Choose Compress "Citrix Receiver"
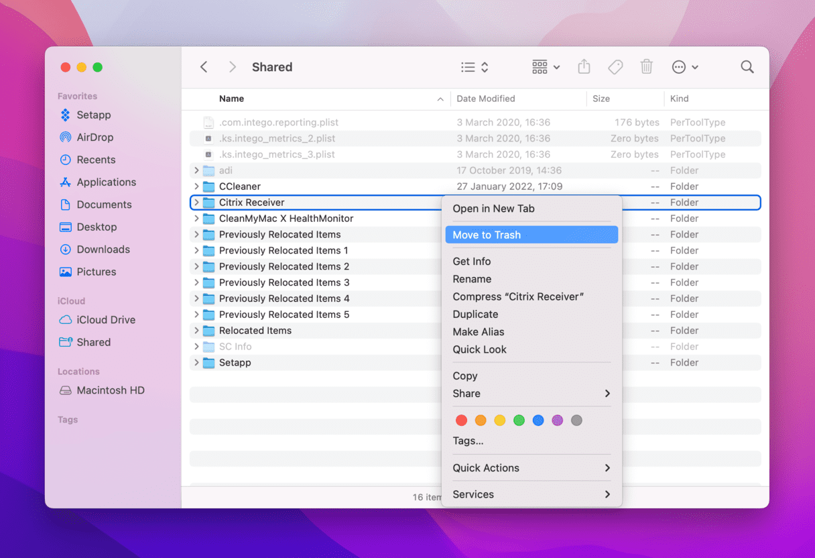The width and height of the screenshot is (815, 558). (x=531, y=296)
